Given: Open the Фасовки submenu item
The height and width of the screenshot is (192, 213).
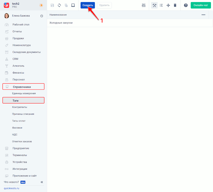Looking at the screenshot, I should point(17,128).
